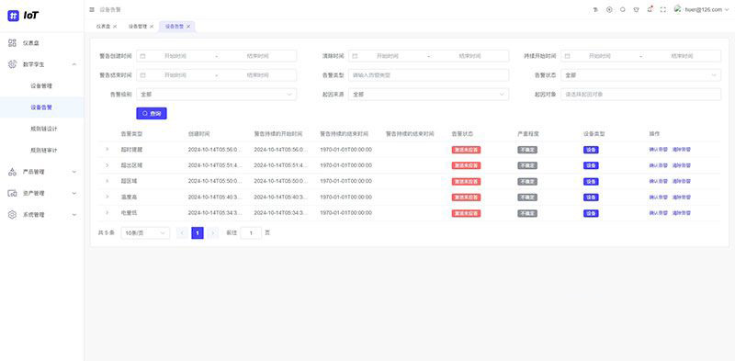Click 清除告警 for the 超时提醒 row

click(x=681, y=150)
